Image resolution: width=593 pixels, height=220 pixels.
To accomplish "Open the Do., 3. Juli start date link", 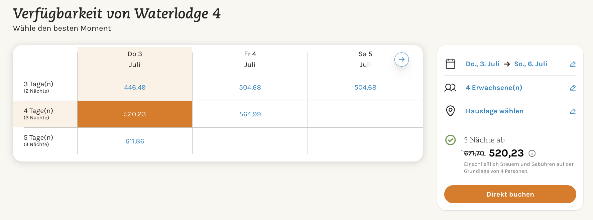I will point(483,64).
